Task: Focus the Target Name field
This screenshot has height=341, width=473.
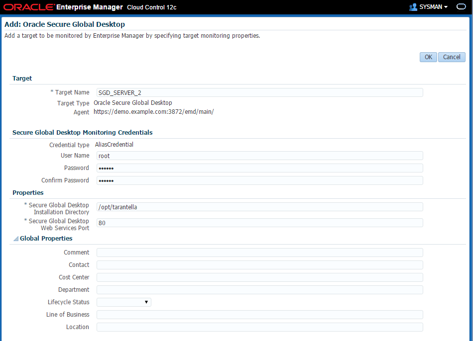Action: click(x=260, y=92)
